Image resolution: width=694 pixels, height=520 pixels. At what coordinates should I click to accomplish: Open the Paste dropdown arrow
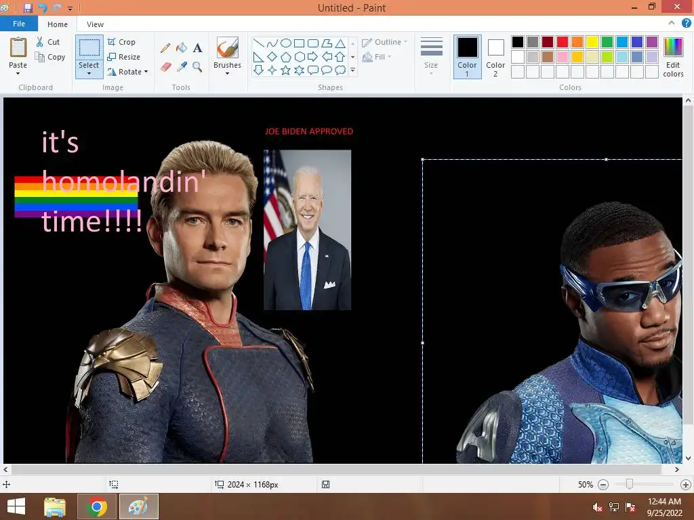click(x=18, y=73)
